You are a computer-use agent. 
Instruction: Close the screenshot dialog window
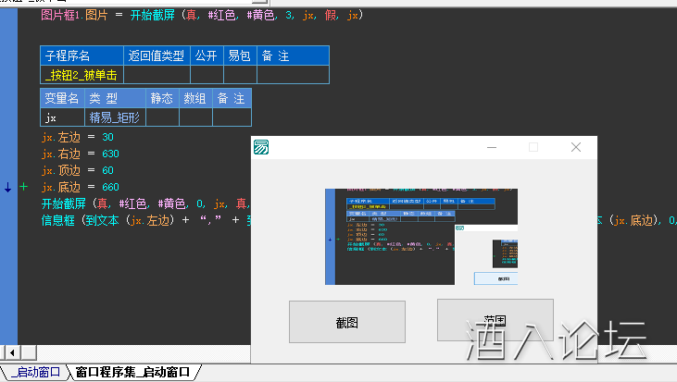(576, 147)
